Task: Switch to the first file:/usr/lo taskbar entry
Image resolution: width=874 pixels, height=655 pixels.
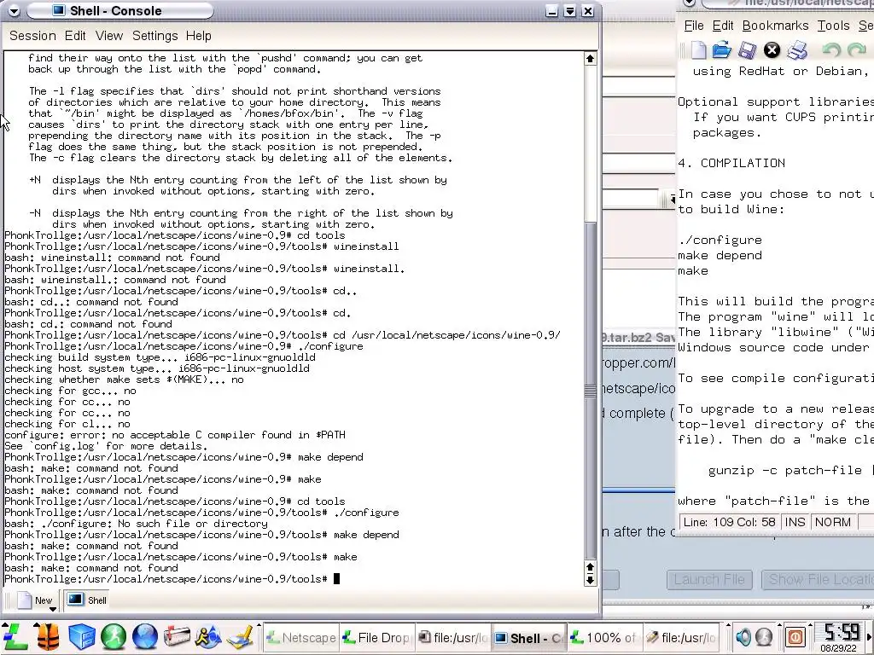Action: click(452, 638)
